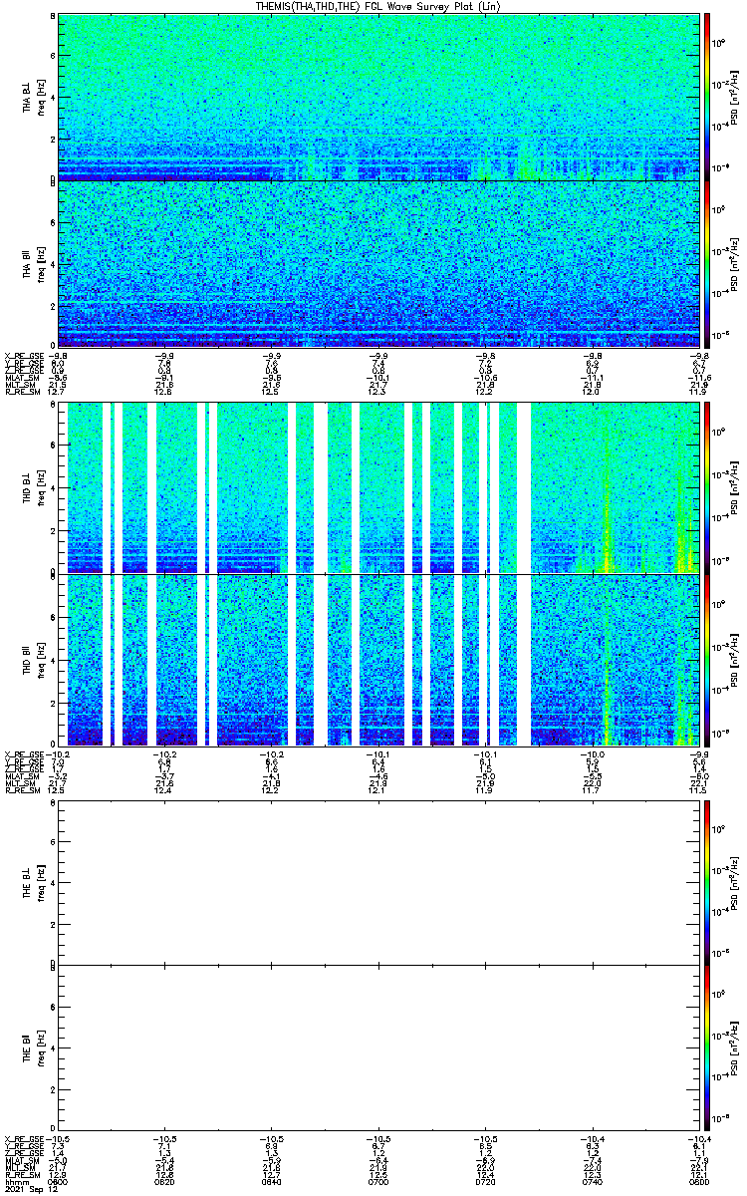Click the 0700 time tick label
Image resolution: width=747 pixels, height=1196 pixels.
coord(378,1181)
